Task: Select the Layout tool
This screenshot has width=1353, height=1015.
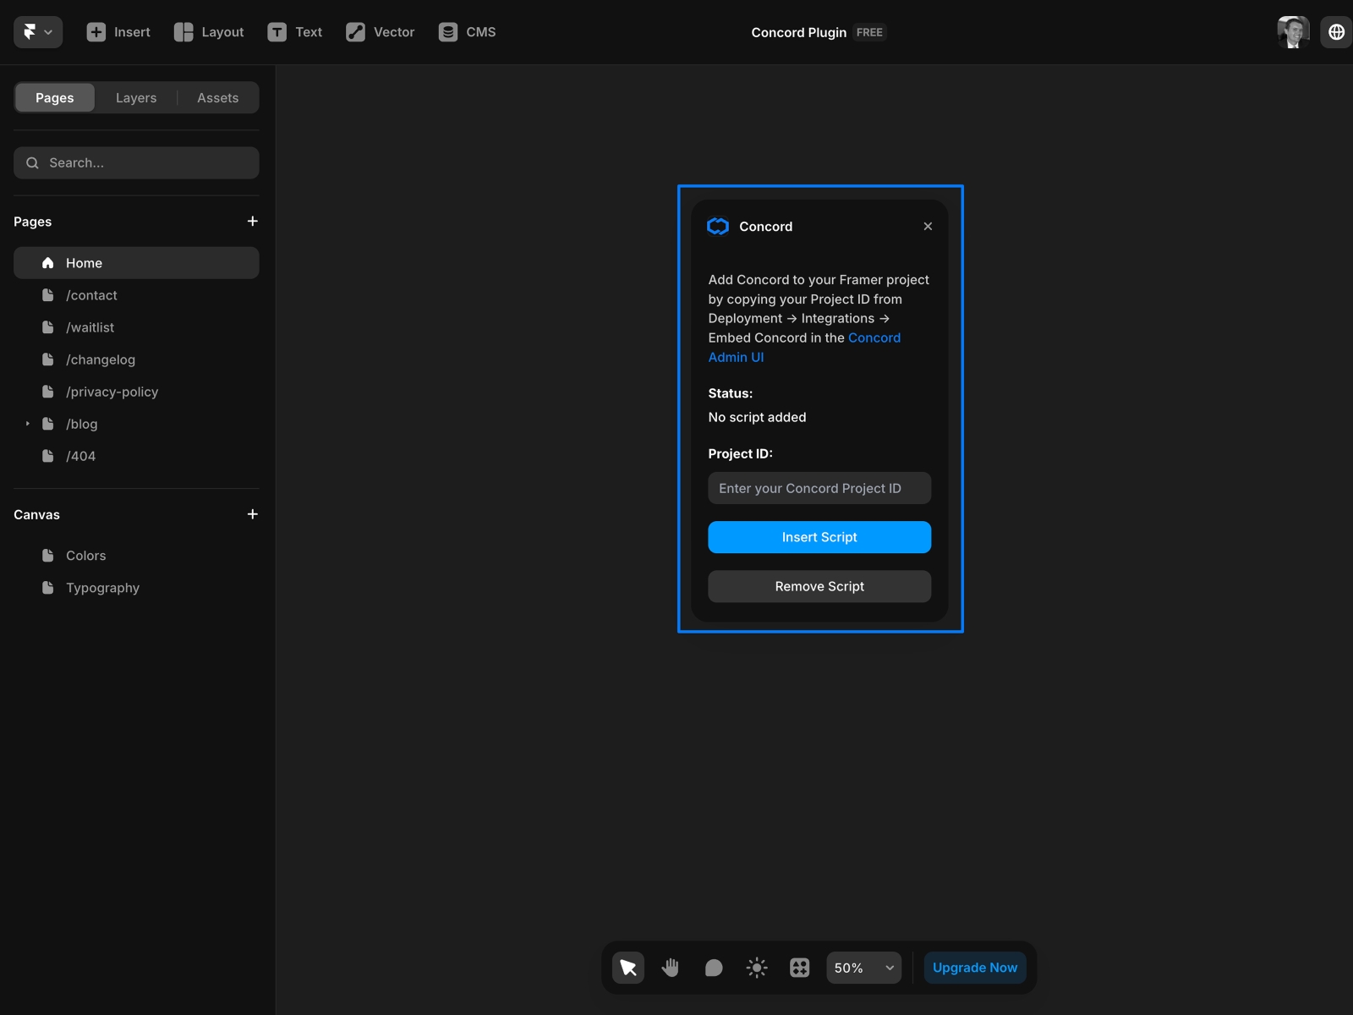Action: pyautogui.click(x=209, y=32)
